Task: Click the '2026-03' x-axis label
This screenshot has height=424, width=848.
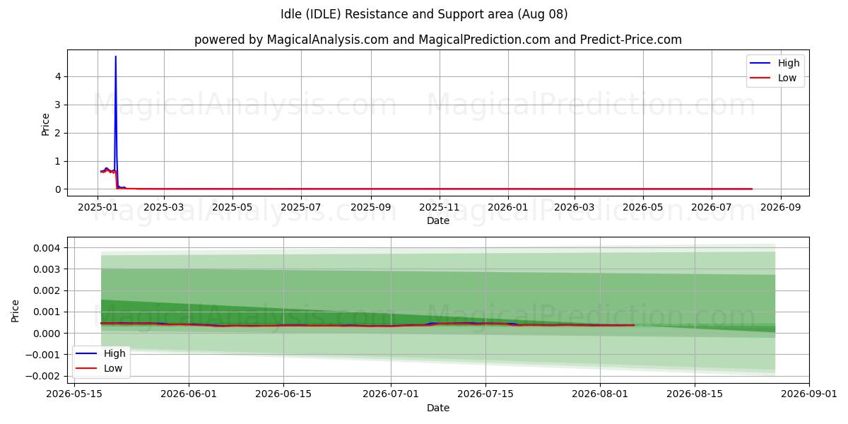Action: [575, 208]
